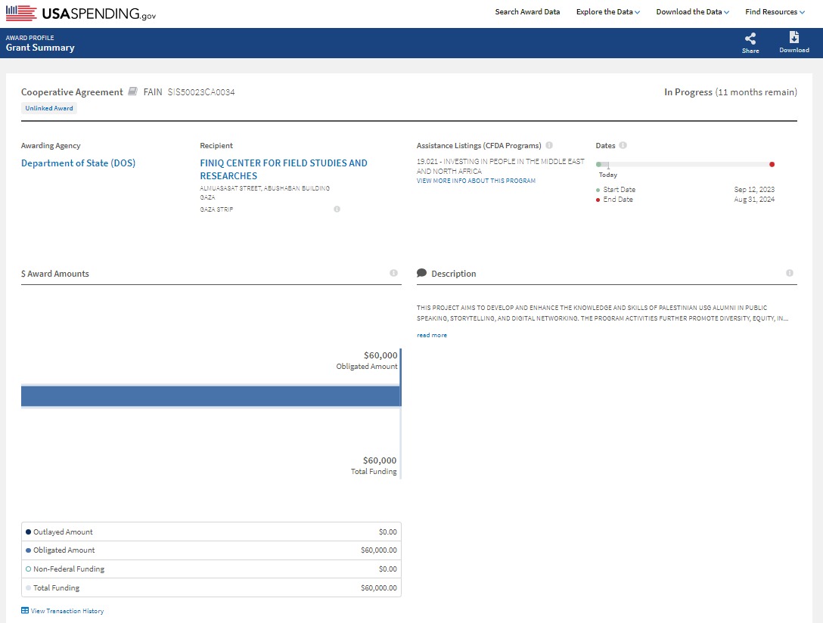Click the Non-Federal Funding legend circle

point(28,569)
